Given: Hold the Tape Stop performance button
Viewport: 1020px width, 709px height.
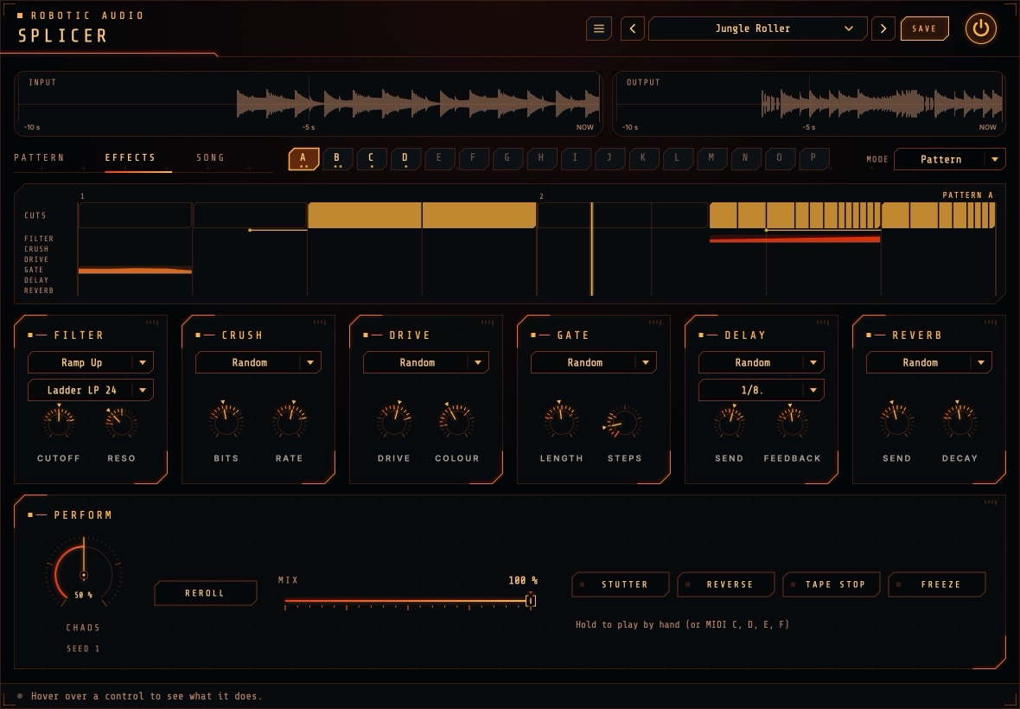Looking at the screenshot, I should click(x=832, y=584).
